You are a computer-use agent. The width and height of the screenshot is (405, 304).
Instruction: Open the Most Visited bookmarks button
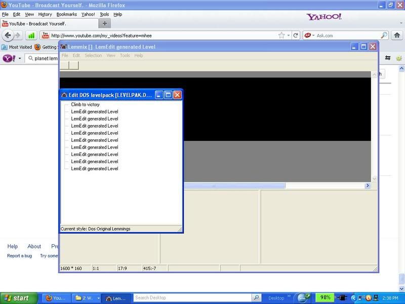(x=17, y=47)
